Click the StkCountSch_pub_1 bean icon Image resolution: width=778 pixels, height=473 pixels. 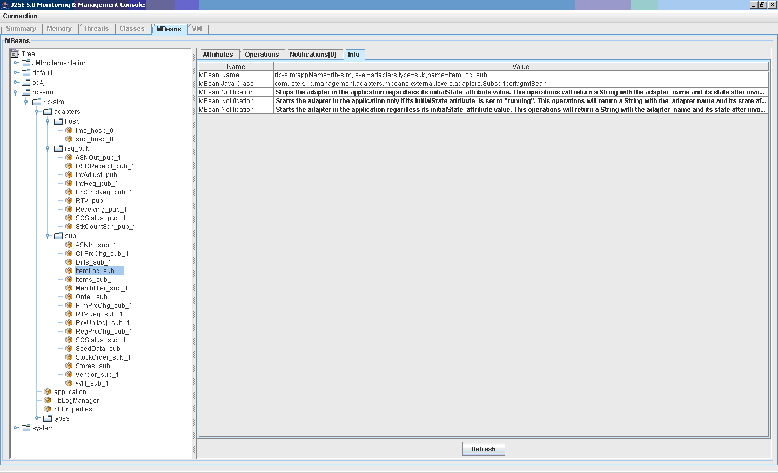(69, 226)
